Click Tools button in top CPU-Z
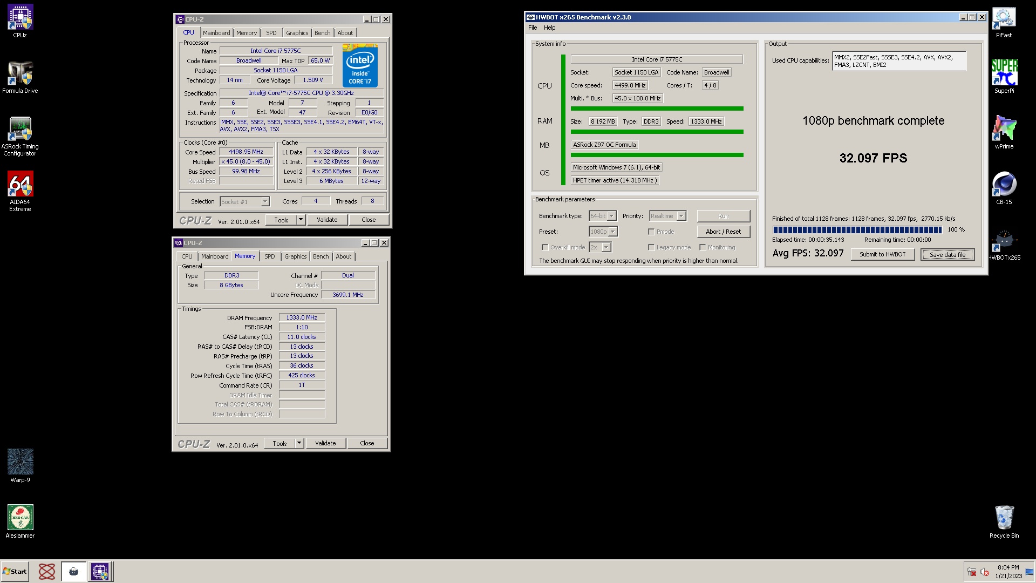Viewport: 1036px width, 583px height. point(281,220)
